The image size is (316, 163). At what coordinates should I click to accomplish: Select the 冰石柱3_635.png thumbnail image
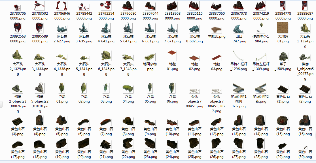[x=84, y=28]
